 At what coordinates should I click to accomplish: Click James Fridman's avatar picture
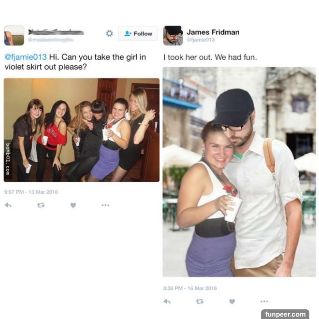[173, 35]
